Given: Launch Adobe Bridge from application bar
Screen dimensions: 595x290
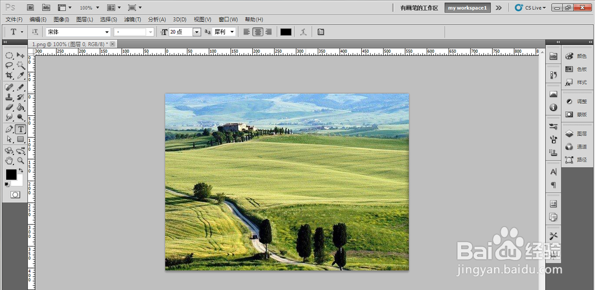Looking at the screenshot, I should coord(31,7).
